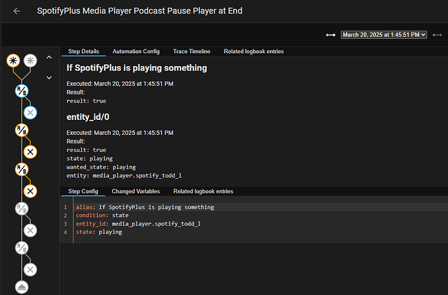Select the gray inactive trigger node
Screen dimensions: 448x295
point(31,60)
